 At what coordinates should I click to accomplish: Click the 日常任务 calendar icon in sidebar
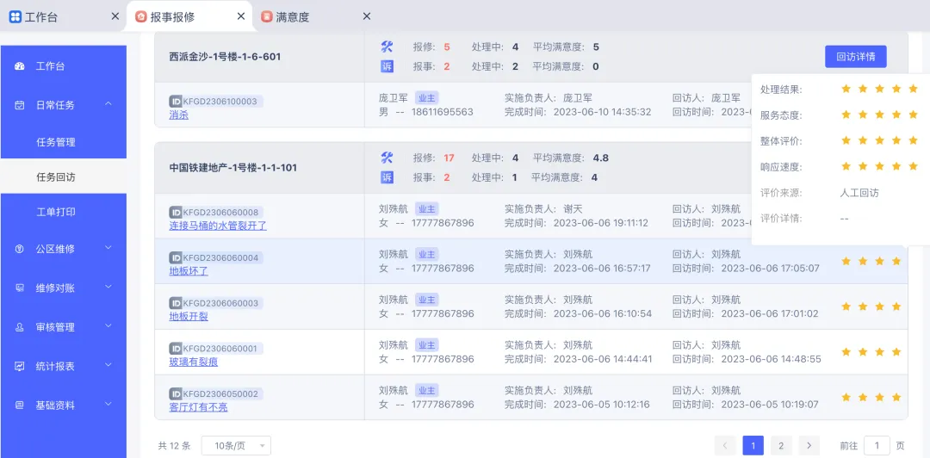click(20, 105)
